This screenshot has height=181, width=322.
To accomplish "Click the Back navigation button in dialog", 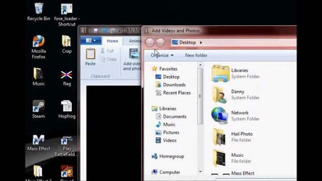I will tap(150, 42).
